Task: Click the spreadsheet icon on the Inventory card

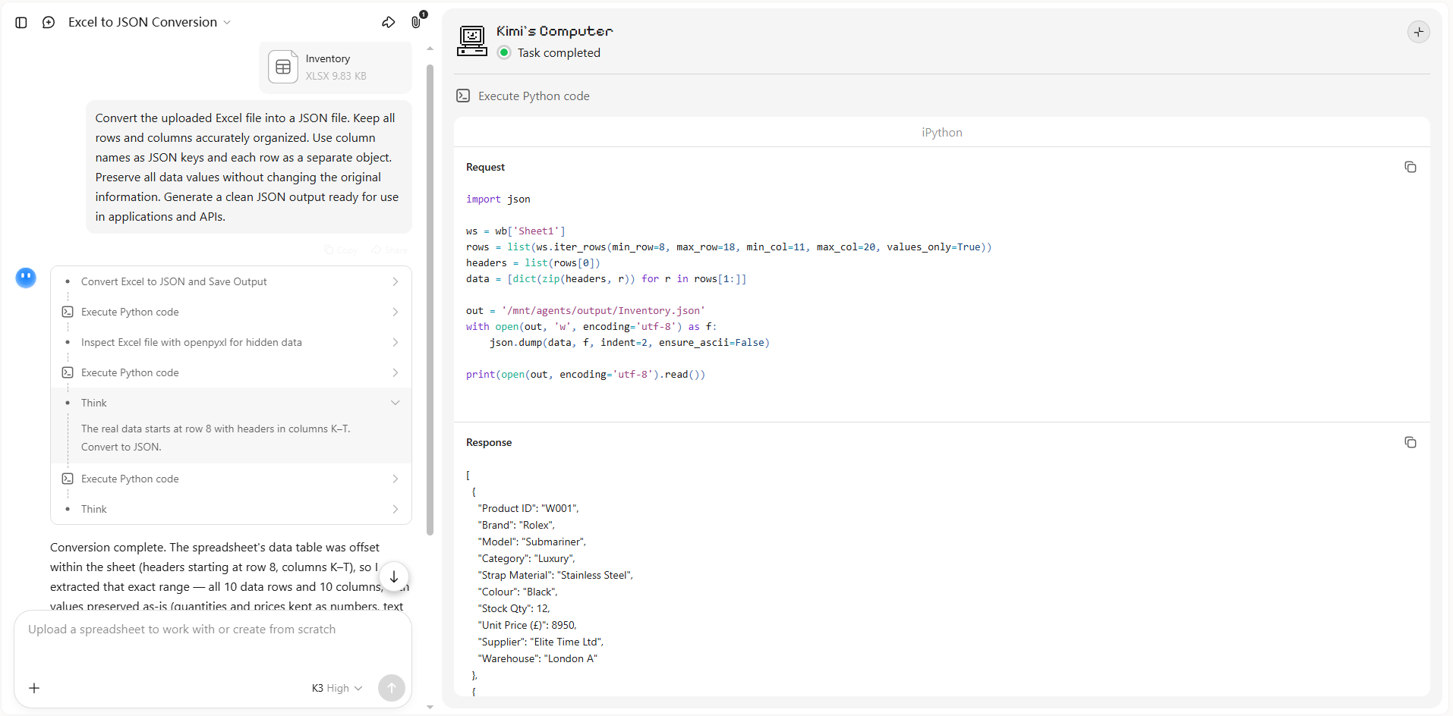Action: click(283, 67)
